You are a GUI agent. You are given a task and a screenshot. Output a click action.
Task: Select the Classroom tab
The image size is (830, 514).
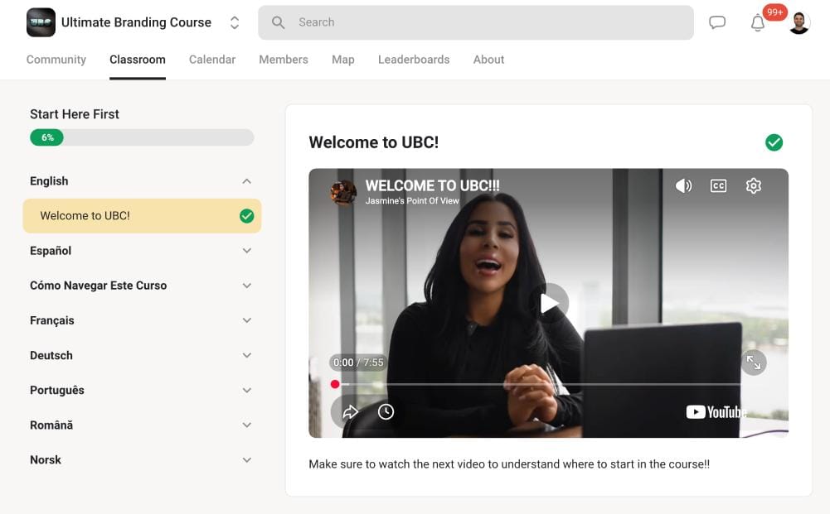(x=138, y=60)
